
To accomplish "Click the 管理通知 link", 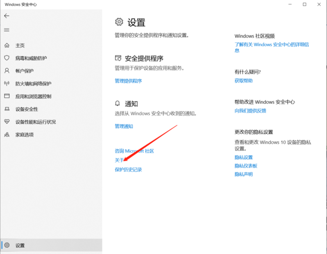I will pyautogui.click(x=124, y=126).
